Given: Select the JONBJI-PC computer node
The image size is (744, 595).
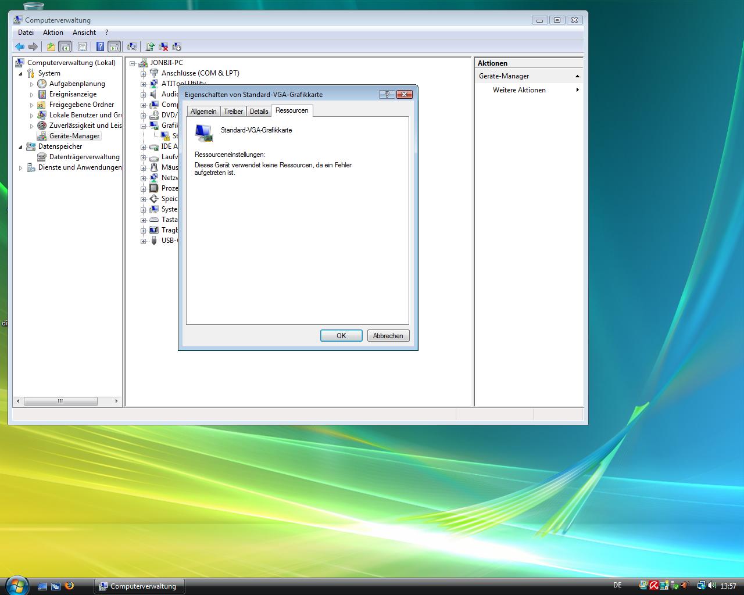Looking at the screenshot, I should [x=166, y=63].
